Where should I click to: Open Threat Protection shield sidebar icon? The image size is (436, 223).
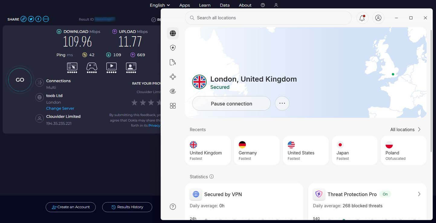(173, 48)
